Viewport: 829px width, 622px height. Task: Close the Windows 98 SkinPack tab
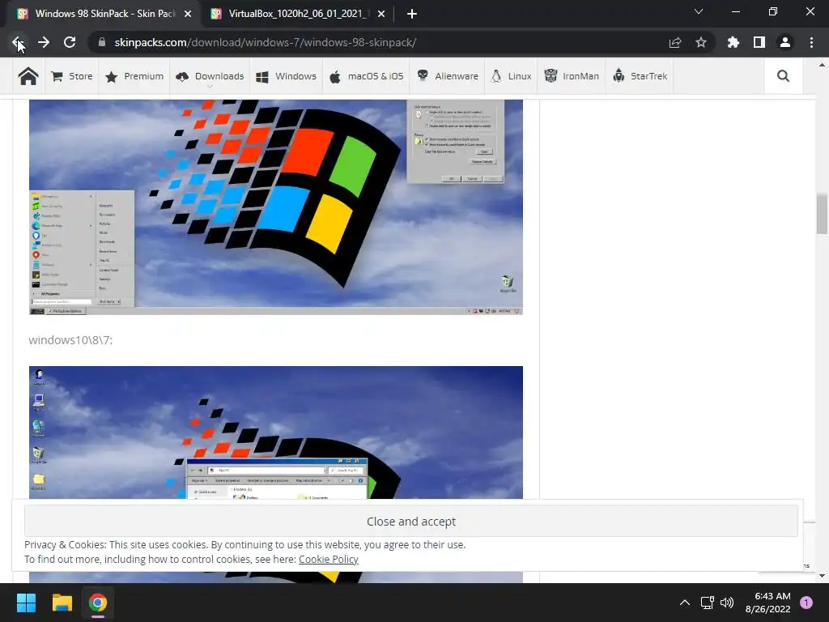pyautogui.click(x=188, y=14)
